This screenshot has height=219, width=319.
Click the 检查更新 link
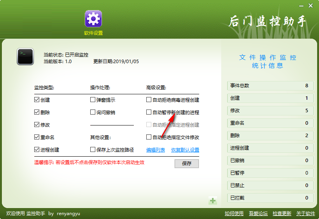[282, 214]
